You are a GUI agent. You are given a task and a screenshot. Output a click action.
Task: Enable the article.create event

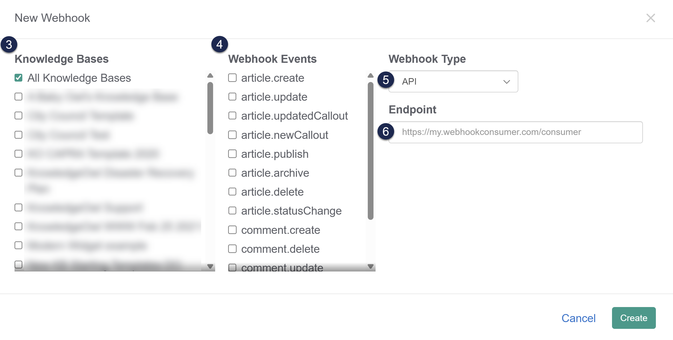pyautogui.click(x=232, y=78)
